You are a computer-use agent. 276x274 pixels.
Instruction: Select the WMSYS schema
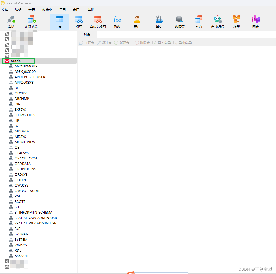coord(21,245)
